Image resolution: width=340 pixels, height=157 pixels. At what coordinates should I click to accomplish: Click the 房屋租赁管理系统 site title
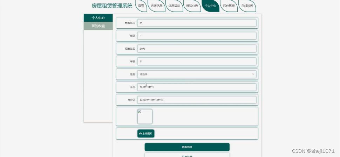[112, 6]
